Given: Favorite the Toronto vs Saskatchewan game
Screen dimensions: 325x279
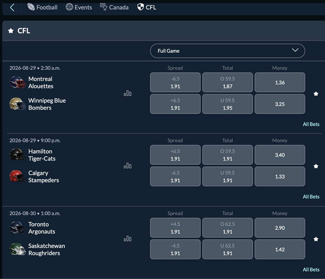Looking at the screenshot, I should [x=316, y=239].
